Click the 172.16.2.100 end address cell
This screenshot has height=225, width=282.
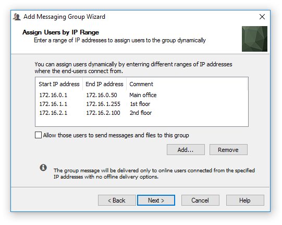(x=103, y=113)
